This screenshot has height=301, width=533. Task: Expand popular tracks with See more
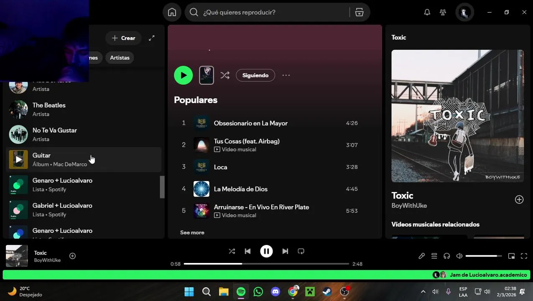click(x=192, y=232)
